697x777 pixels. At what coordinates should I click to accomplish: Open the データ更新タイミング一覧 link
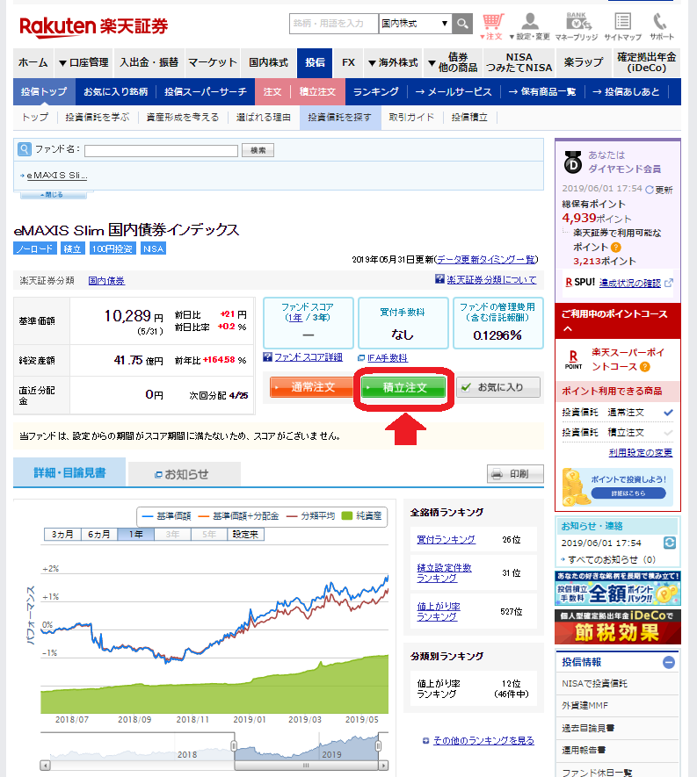[486, 260]
